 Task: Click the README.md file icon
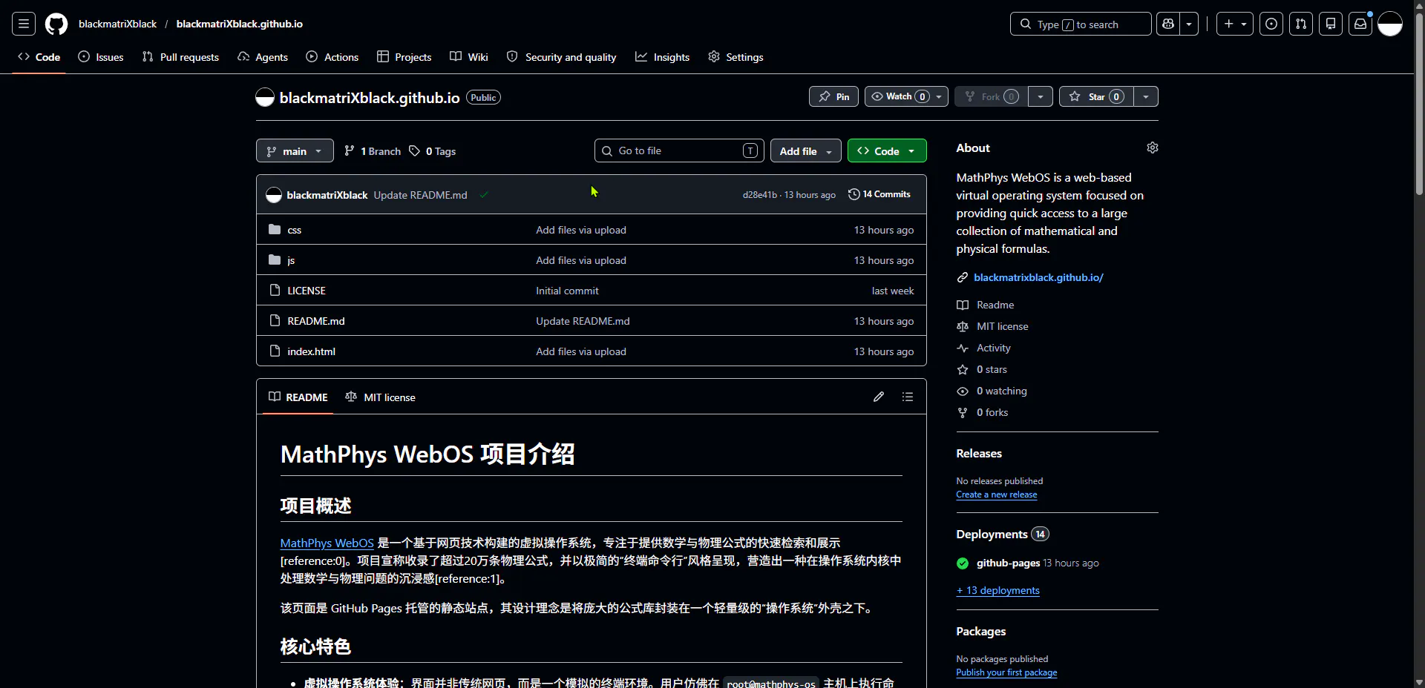(x=275, y=320)
